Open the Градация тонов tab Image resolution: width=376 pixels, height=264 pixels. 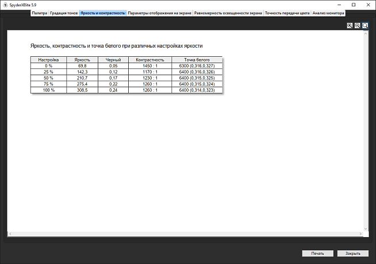coord(64,12)
